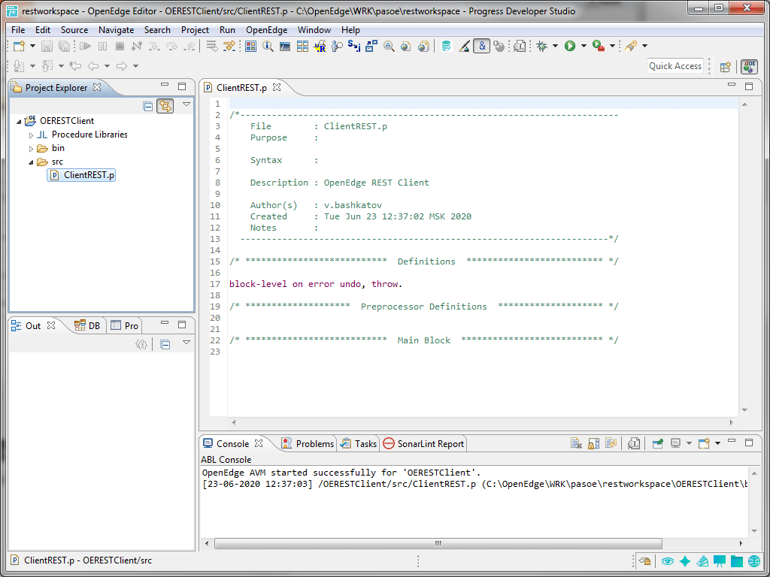Switch to the Tasks tab
This screenshot has width=770, height=577.
click(359, 443)
